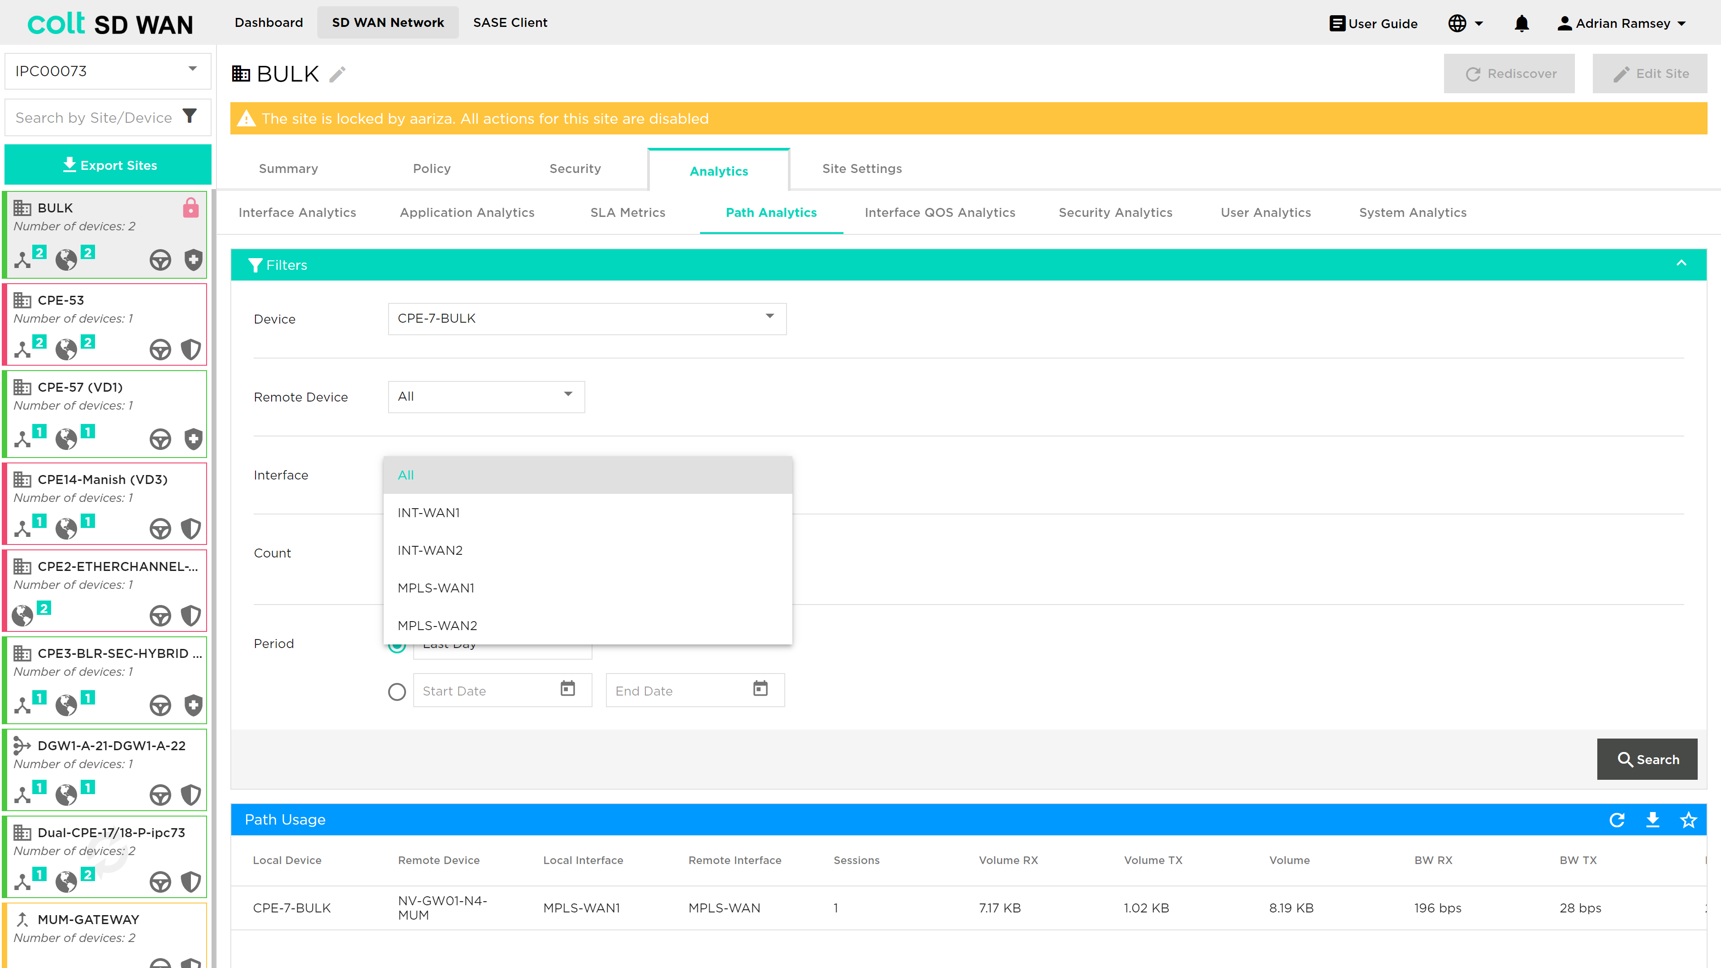Viewport: 1721px width, 968px height.
Task: Click the shield icon on CPE2-ETHERCHANNEL card
Action: click(x=191, y=615)
